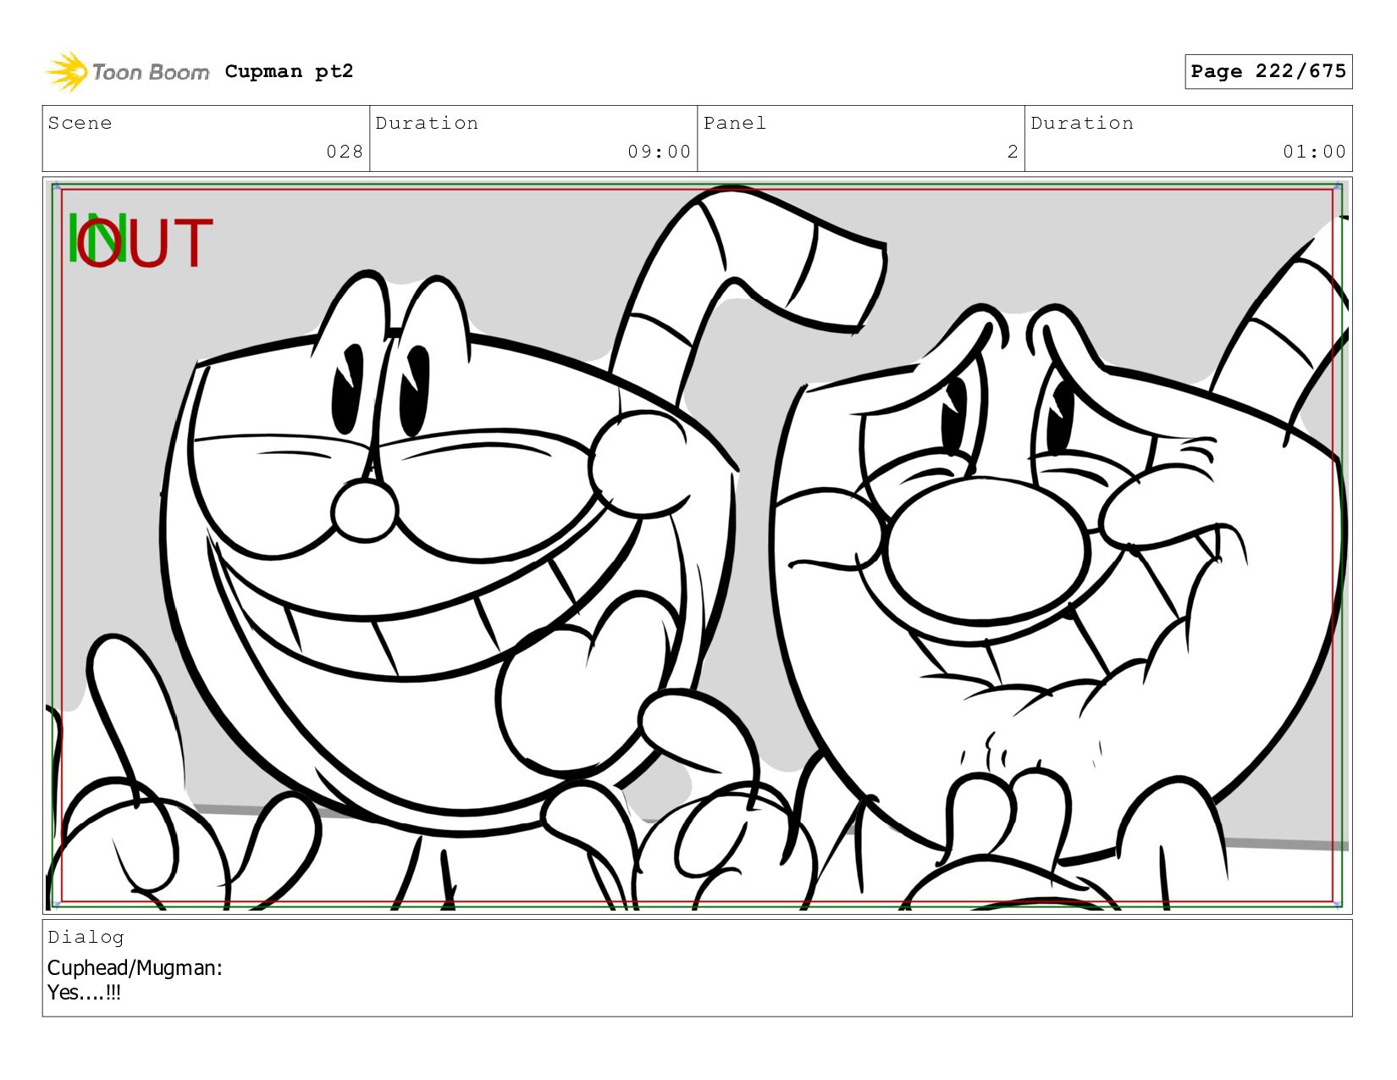This screenshot has height=1080, width=1397.
Task: Click the red 'OUT' camera marker
Action: [144, 243]
